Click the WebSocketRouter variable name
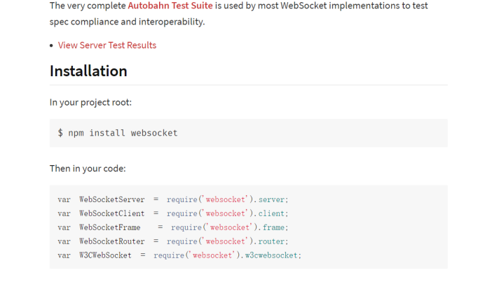The height and width of the screenshot is (284, 485). coord(112,241)
